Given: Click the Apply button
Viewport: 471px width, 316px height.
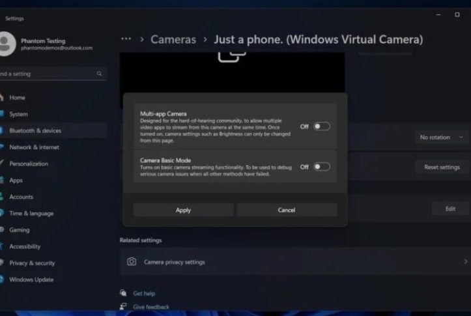Looking at the screenshot, I should 183,210.
